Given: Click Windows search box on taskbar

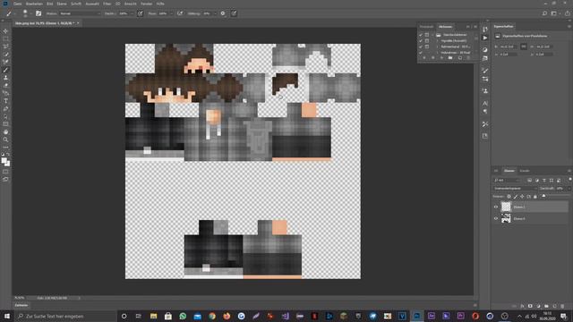Looking at the screenshot, I should coord(65,316).
